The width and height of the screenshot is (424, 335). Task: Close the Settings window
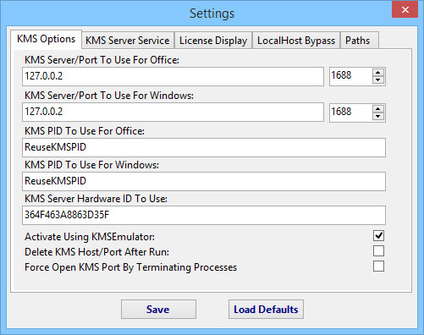[x=405, y=10]
